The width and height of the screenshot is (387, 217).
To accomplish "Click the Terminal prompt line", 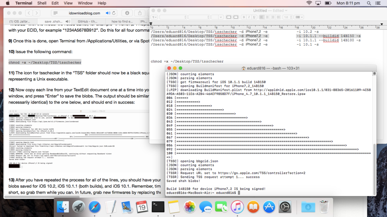I will tap(203, 193).
